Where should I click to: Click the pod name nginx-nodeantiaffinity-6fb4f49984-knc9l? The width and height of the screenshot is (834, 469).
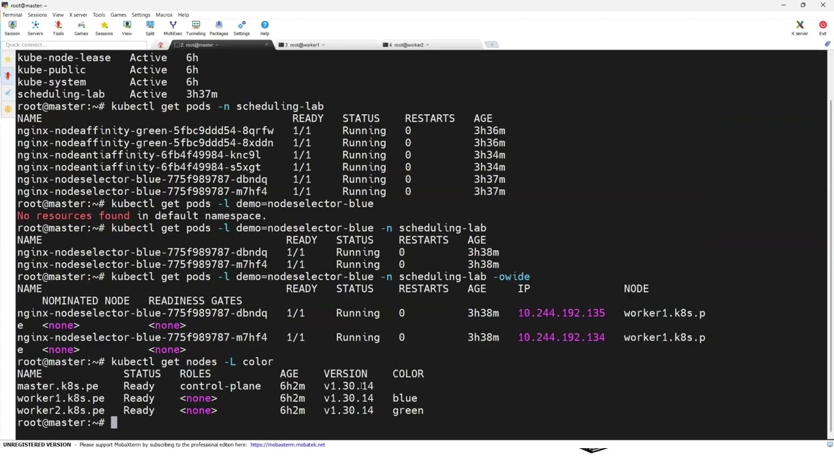[139, 155]
